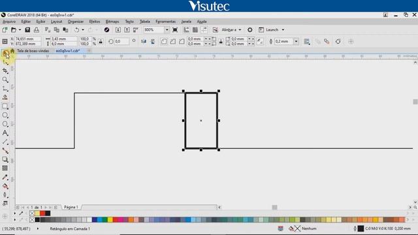This screenshot has width=418, height=235.
Task: Select scalloped corner style
Action: (172, 42)
